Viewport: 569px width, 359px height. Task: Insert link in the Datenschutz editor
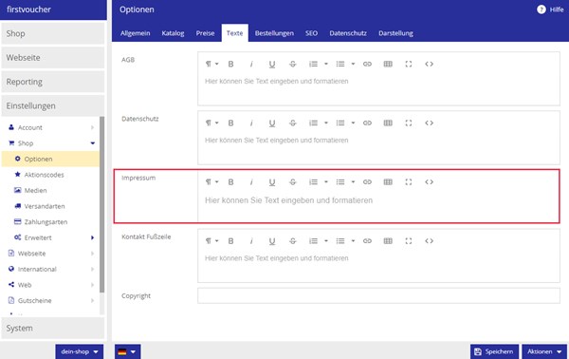(x=367, y=123)
